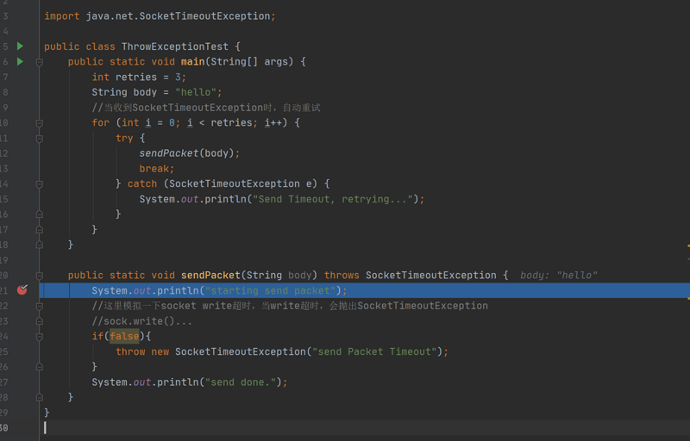Click the i++ increment in for loop
690x441 pixels.
273,123
